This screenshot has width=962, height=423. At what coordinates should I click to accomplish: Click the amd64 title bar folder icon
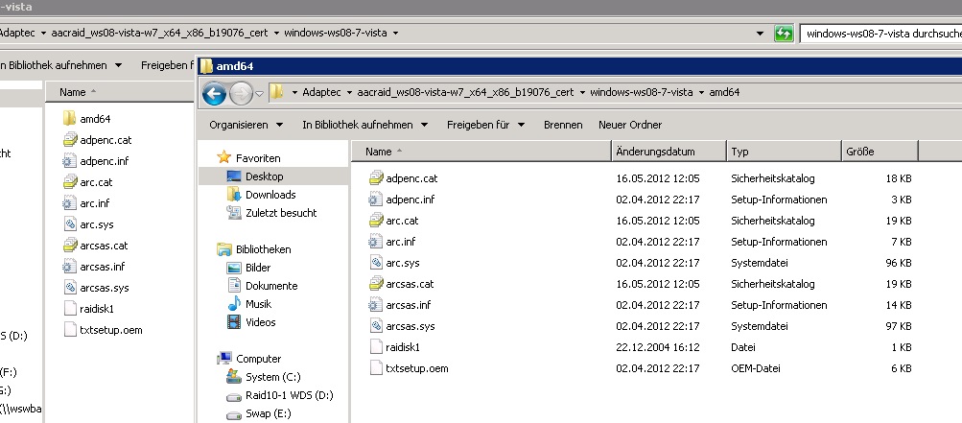pos(207,65)
